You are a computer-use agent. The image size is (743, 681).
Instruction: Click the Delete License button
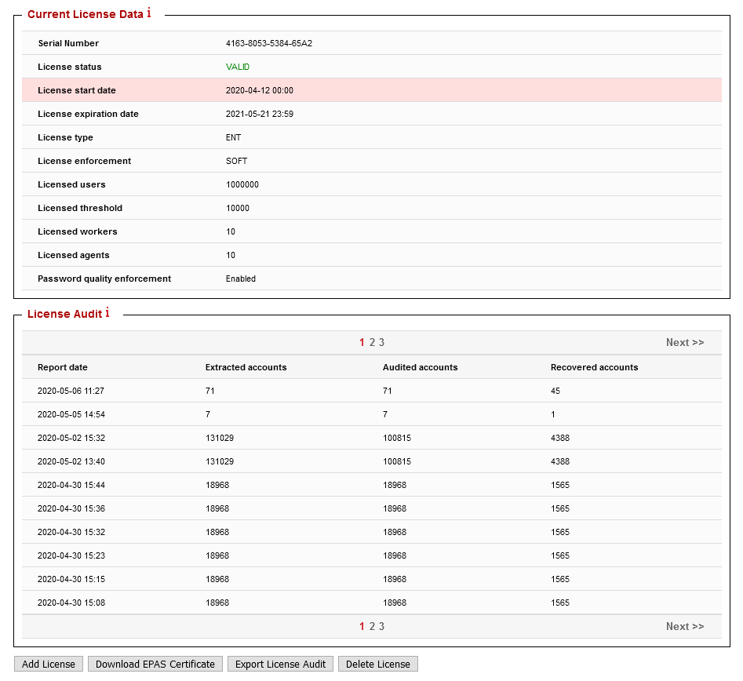[x=377, y=663]
